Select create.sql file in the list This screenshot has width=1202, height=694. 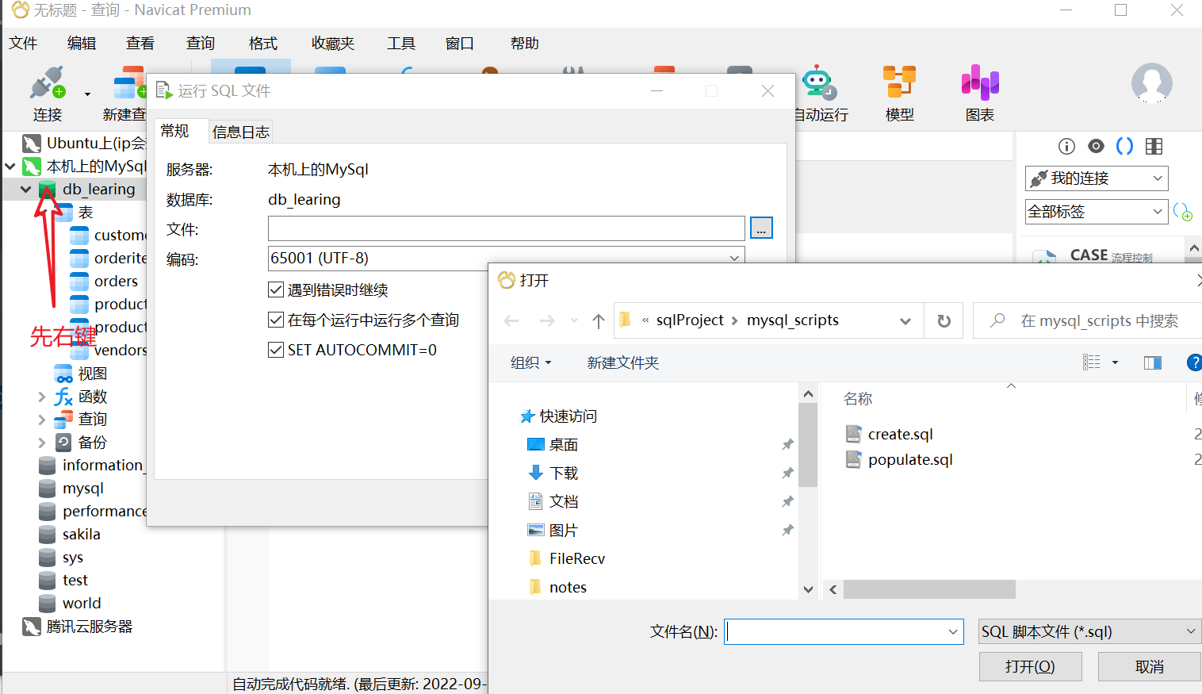pyautogui.click(x=900, y=434)
